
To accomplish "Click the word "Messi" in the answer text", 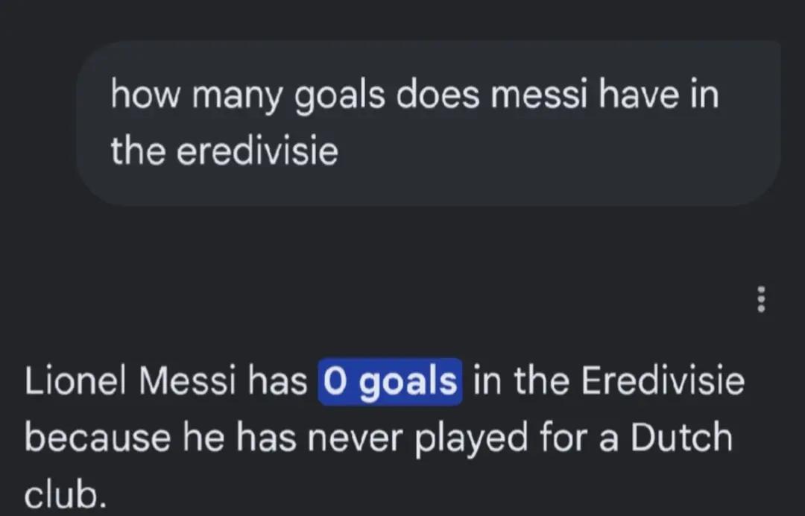I will click(188, 382).
